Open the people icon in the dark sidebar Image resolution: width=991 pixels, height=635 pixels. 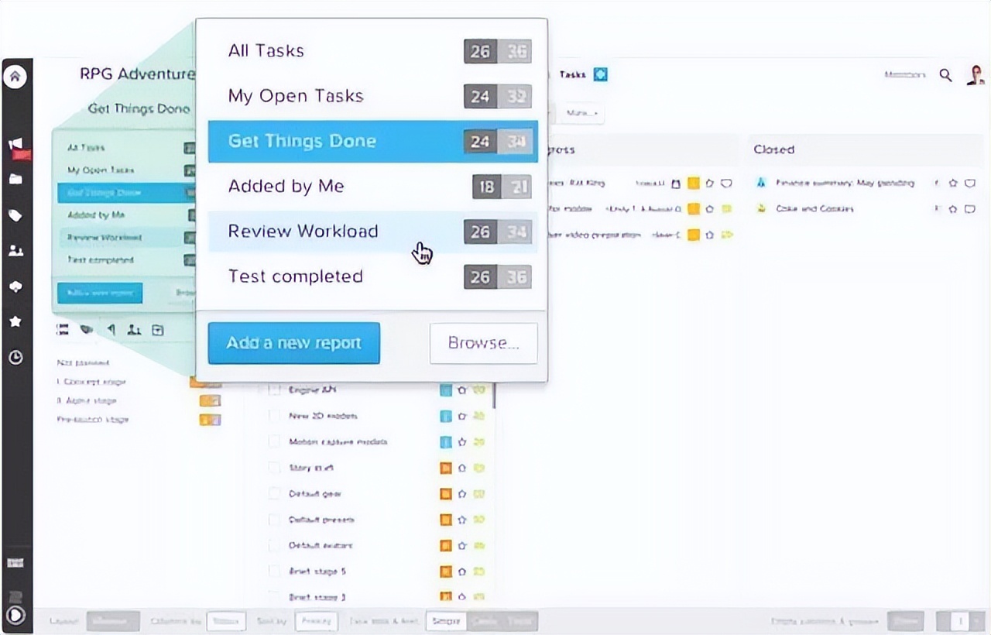pyautogui.click(x=15, y=251)
